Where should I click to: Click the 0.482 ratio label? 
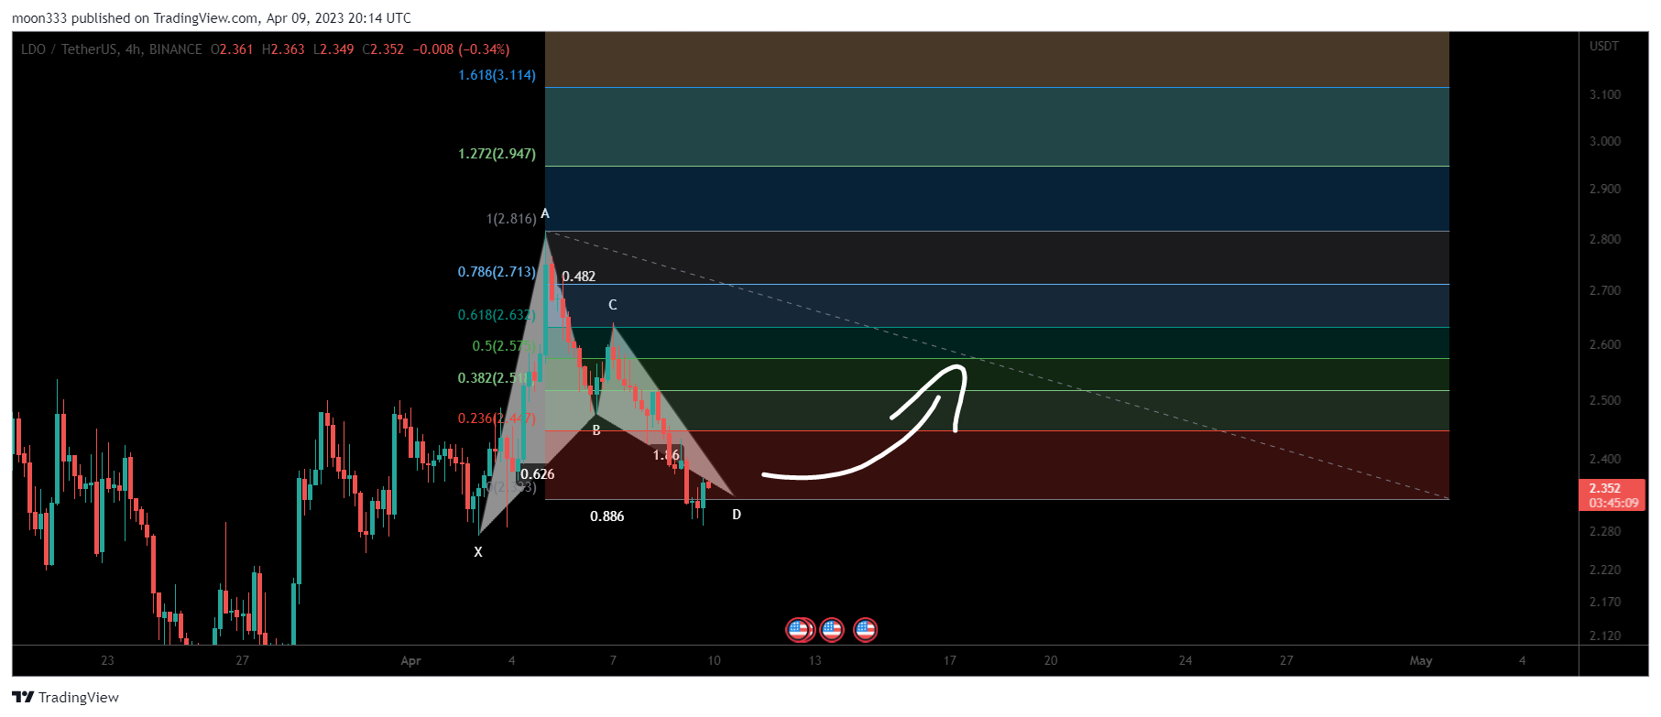click(578, 277)
